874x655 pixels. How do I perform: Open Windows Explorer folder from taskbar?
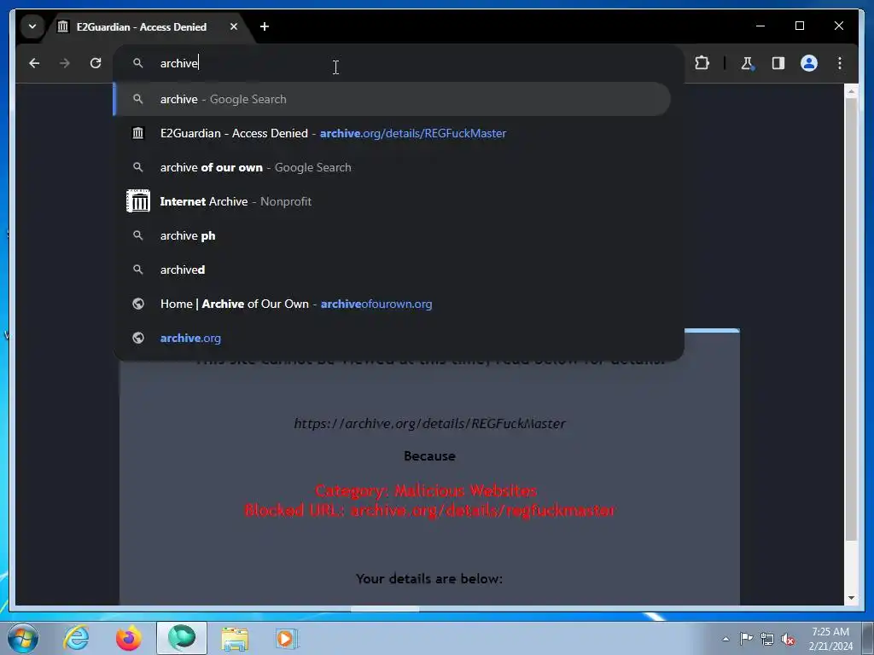[x=235, y=638]
